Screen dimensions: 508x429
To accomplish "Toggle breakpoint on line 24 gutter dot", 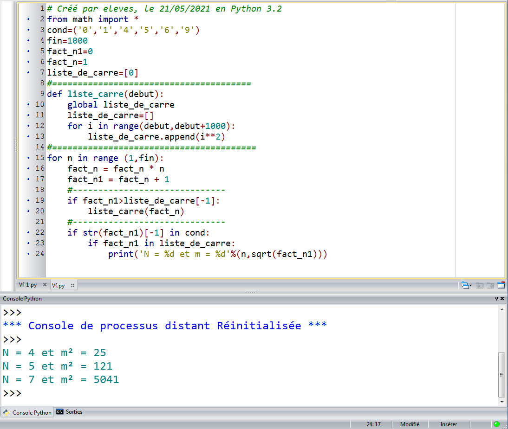I will pyautogui.click(x=29, y=254).
